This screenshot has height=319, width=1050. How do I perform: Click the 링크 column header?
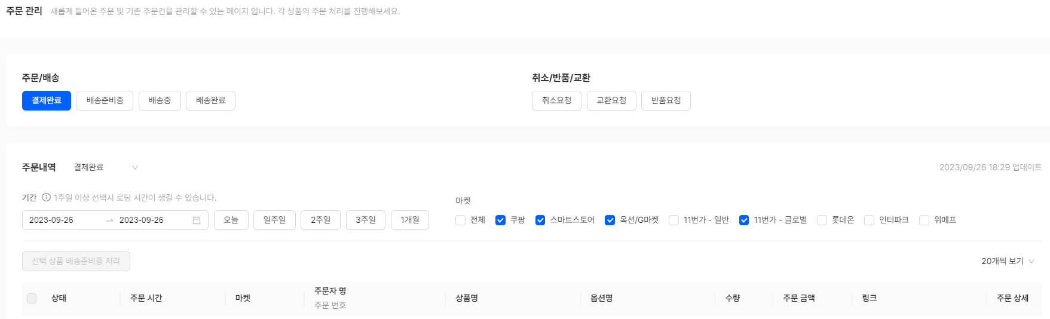870,298
